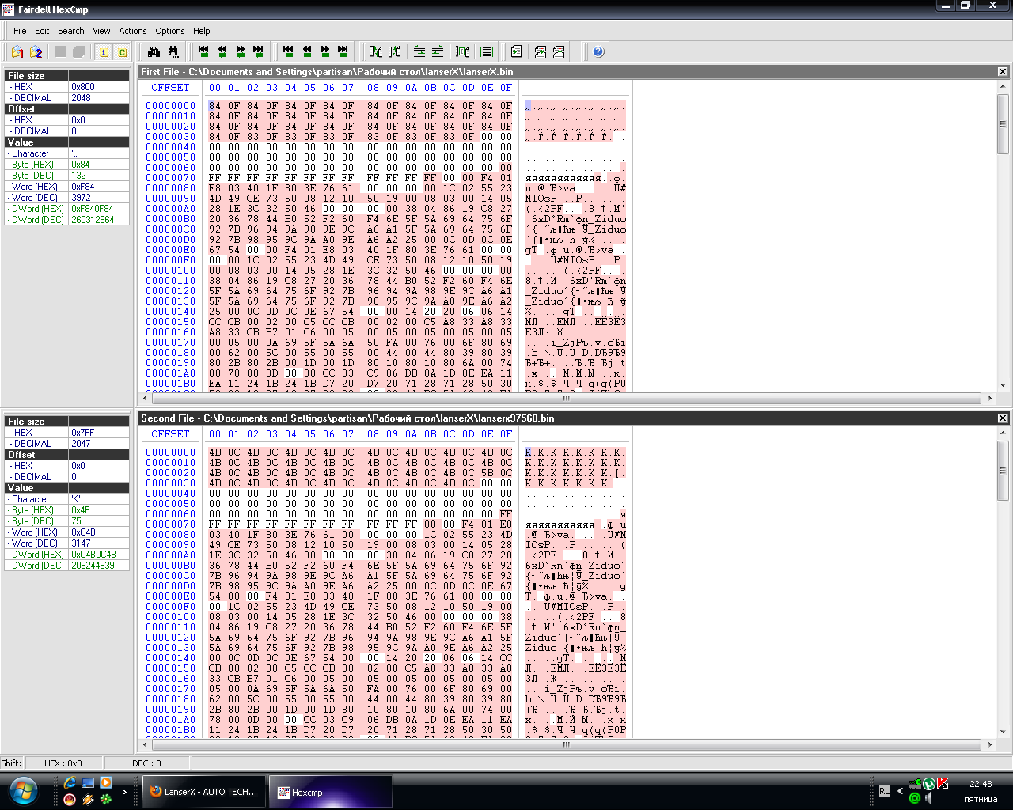This screenshot has height=810, width=1013.
Task: Open Find with the binoculars icon
Action: coord(154,52)
